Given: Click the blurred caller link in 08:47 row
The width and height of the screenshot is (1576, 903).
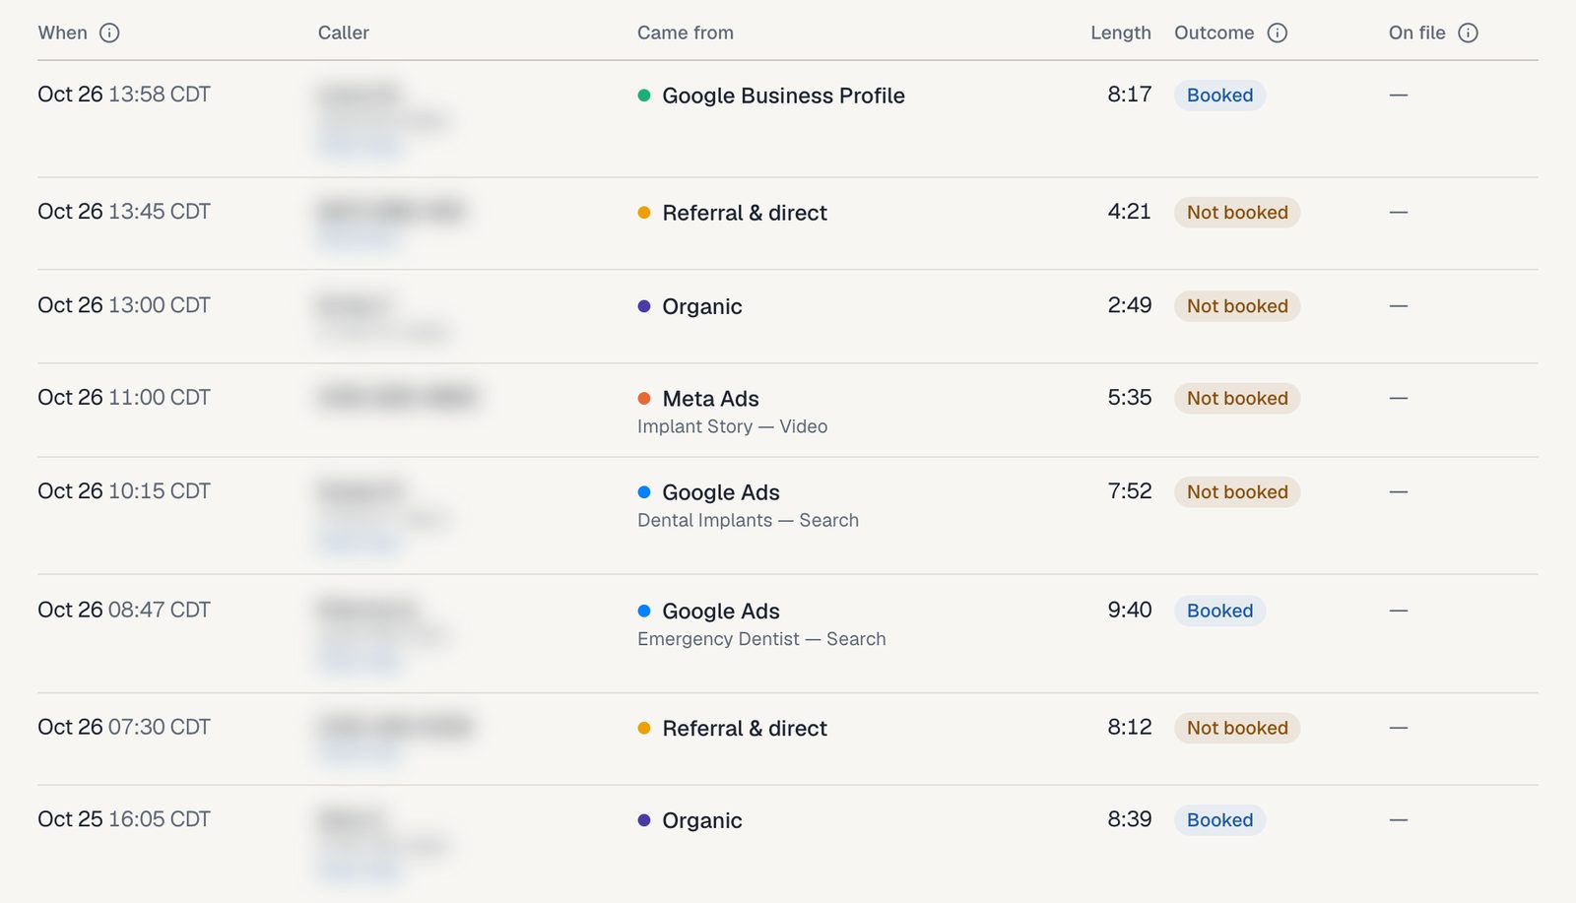Looking at the screenshot, I should tap(359, 660).
